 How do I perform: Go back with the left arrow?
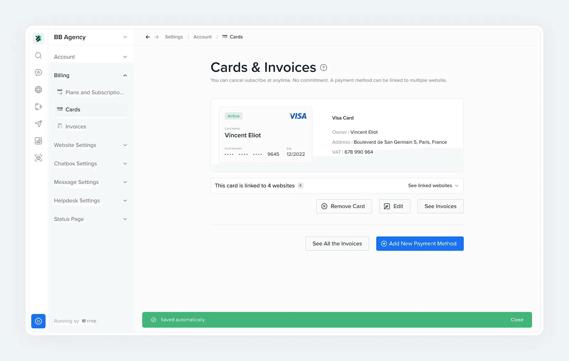[148, 37]
